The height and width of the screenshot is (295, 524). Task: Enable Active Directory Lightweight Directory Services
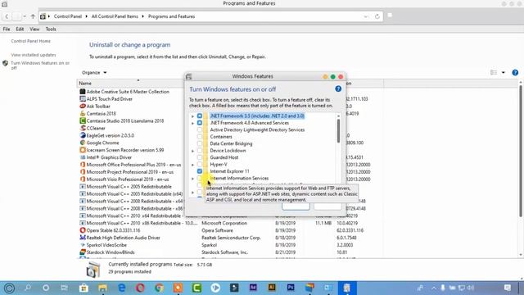pos(200,129)
